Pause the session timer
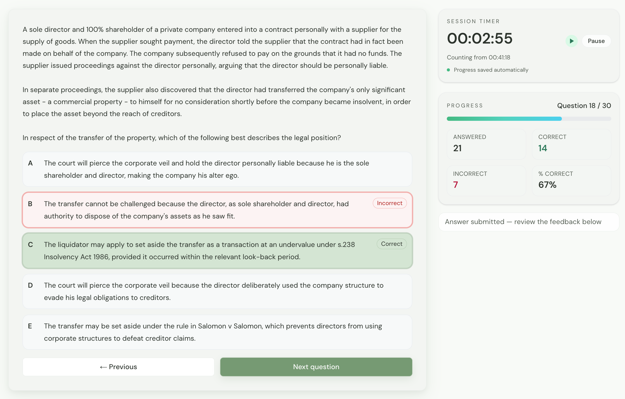Image resolution: width=625 pixels, height=399 pixels. (x=596, y=41)
